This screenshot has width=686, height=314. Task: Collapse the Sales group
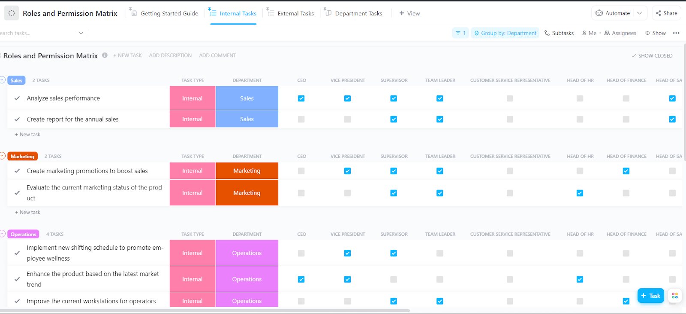point(3,80)
